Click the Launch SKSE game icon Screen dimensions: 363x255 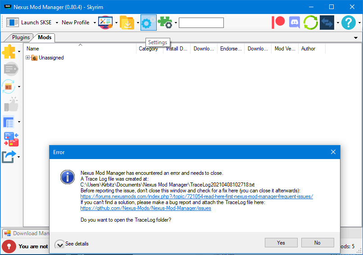12,23
